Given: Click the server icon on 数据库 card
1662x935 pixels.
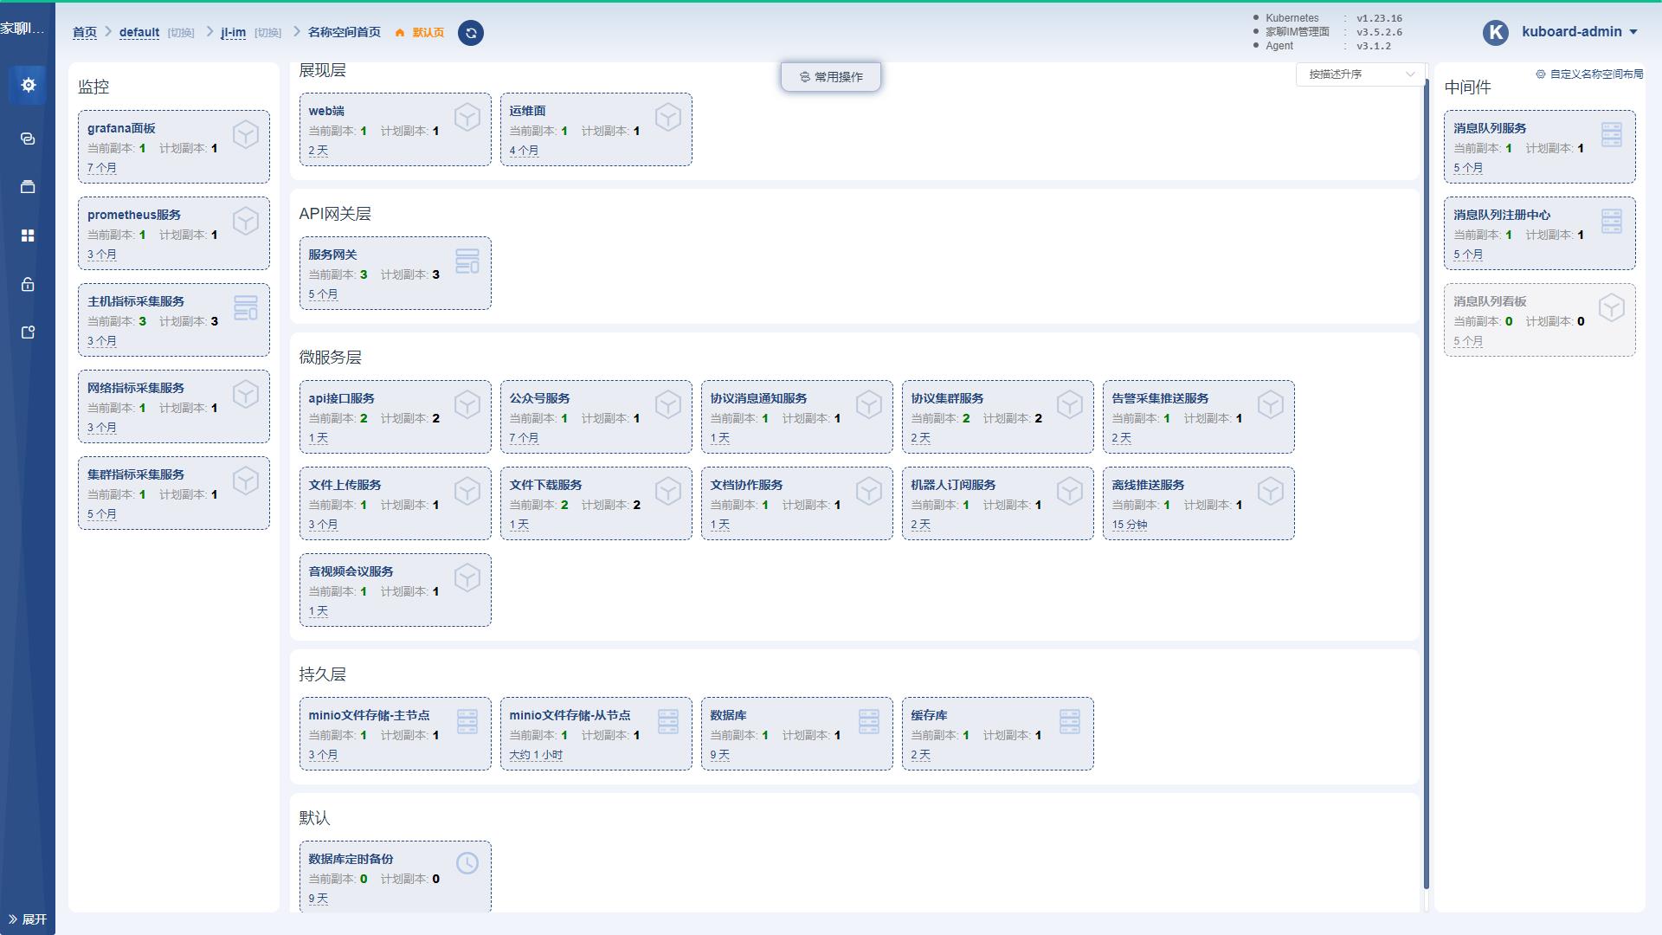Looking at the screenshot, I should point(869,721).
